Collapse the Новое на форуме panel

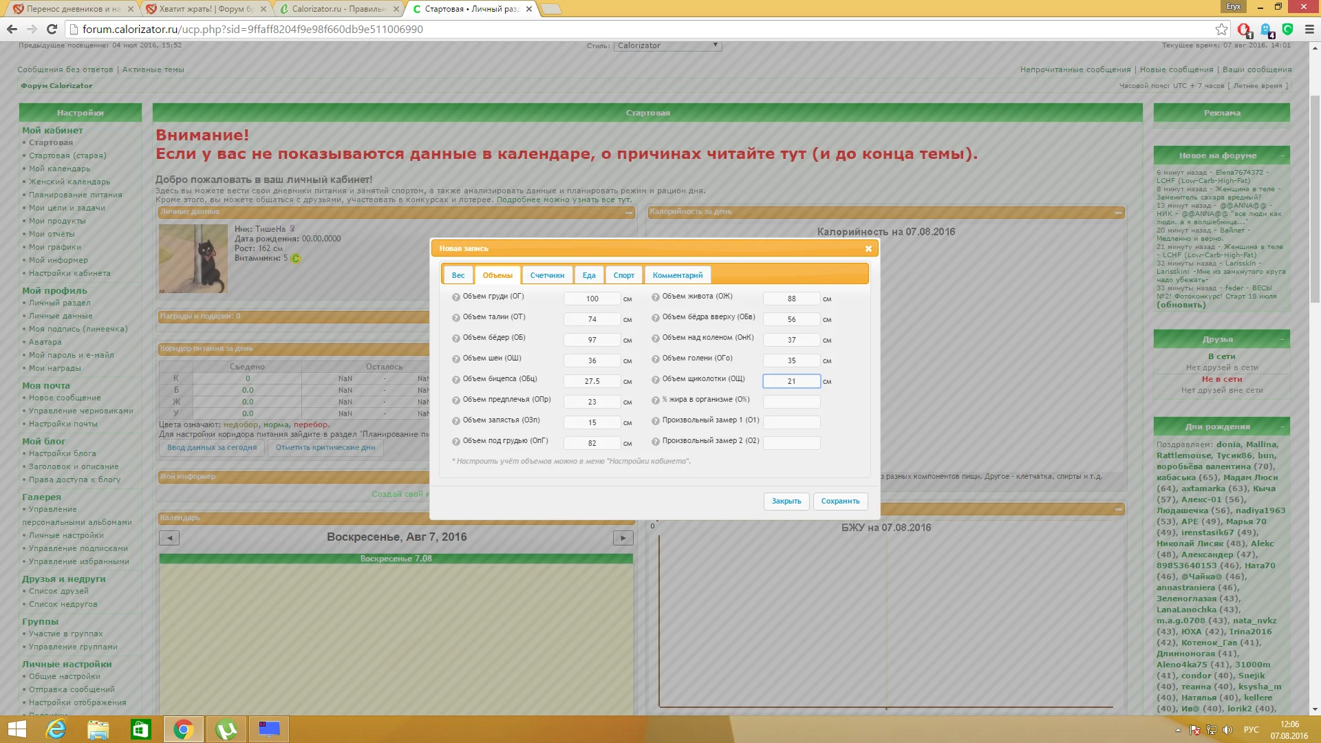1282,155
